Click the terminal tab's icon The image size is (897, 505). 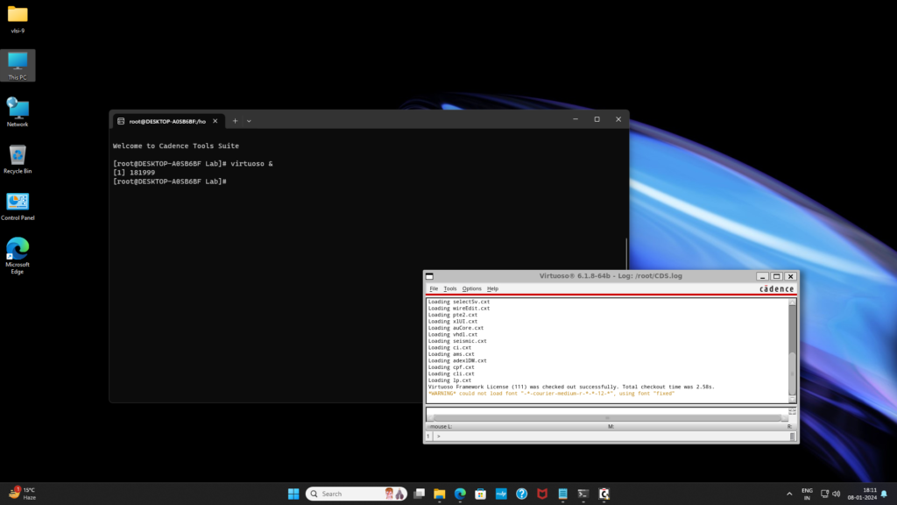point(121,121)
